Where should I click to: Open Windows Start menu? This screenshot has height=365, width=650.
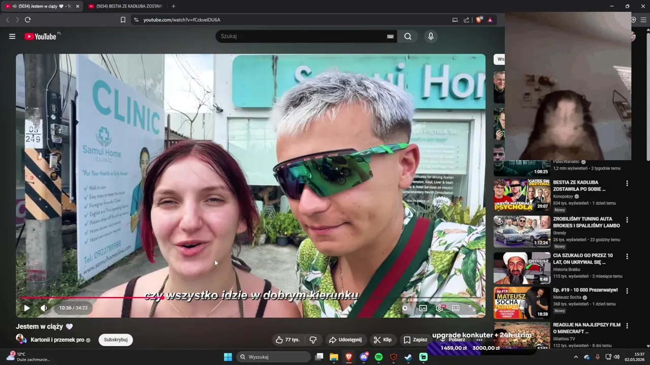point(228,357)
